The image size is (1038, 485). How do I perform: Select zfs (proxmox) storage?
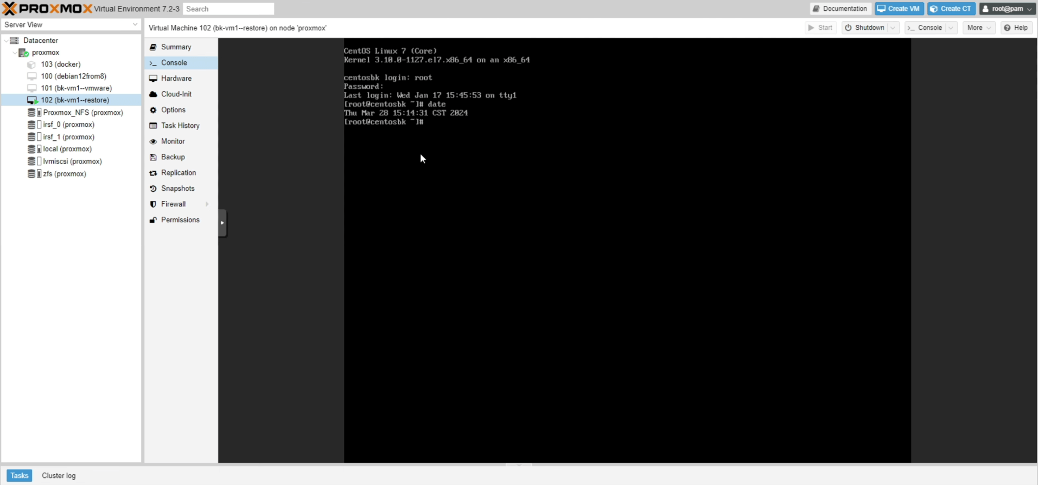tap(71, 174)
